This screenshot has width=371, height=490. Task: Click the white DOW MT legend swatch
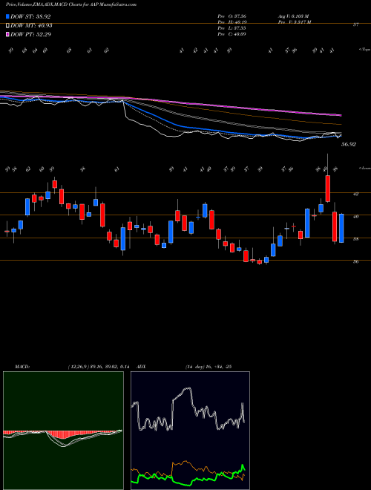click(x=7, y=26)
